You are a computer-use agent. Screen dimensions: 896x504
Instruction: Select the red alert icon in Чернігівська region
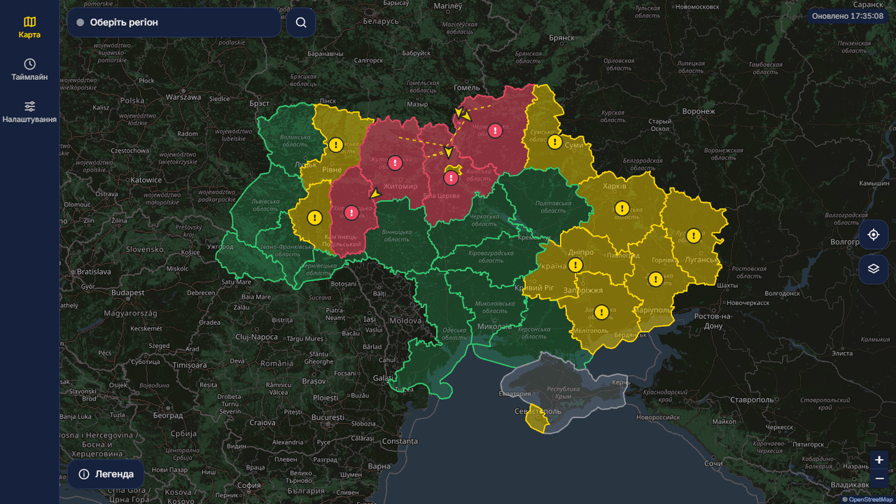496,130
